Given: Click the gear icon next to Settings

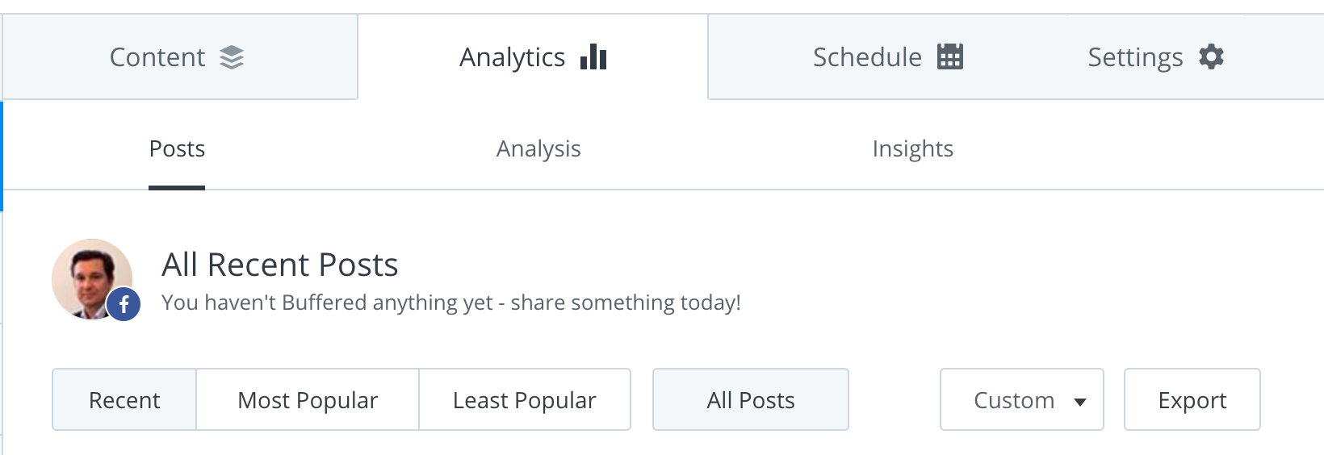Looking at the screenshot, I should 1211,56.
